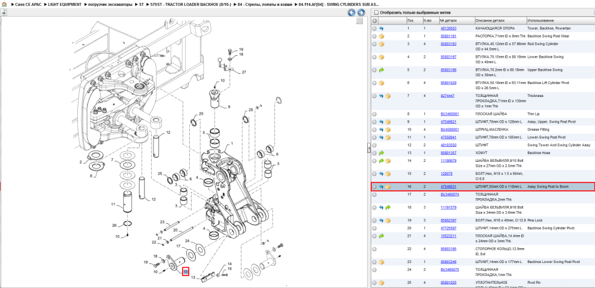
Task: Open part number link 85801191
Action: click(x=448, y=36)
